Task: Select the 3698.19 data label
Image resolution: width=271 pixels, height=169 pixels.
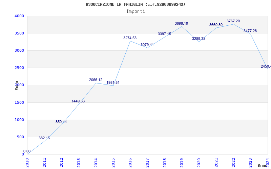Action: (x=181, y=23)
